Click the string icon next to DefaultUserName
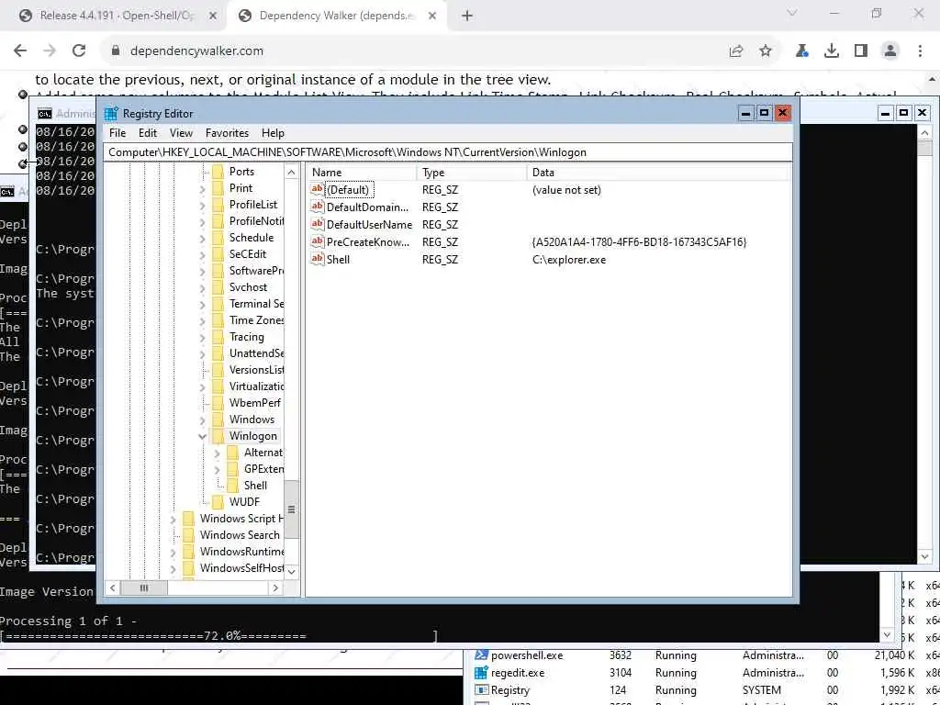This screenshot has width=940, height=705. pos(317,224)
